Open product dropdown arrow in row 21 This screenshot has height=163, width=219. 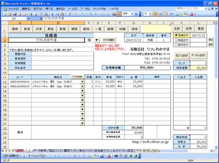82,123
